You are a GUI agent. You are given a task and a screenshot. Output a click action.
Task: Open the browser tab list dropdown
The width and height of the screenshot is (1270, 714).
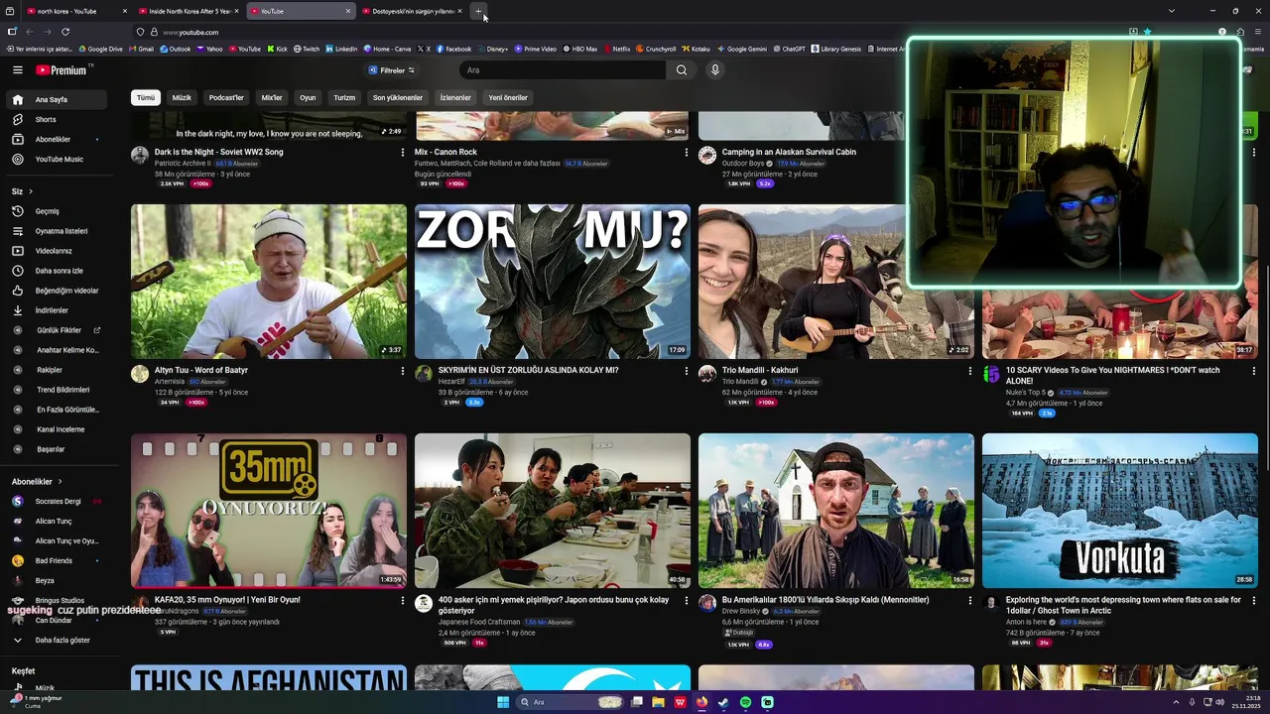(1171, 11)
